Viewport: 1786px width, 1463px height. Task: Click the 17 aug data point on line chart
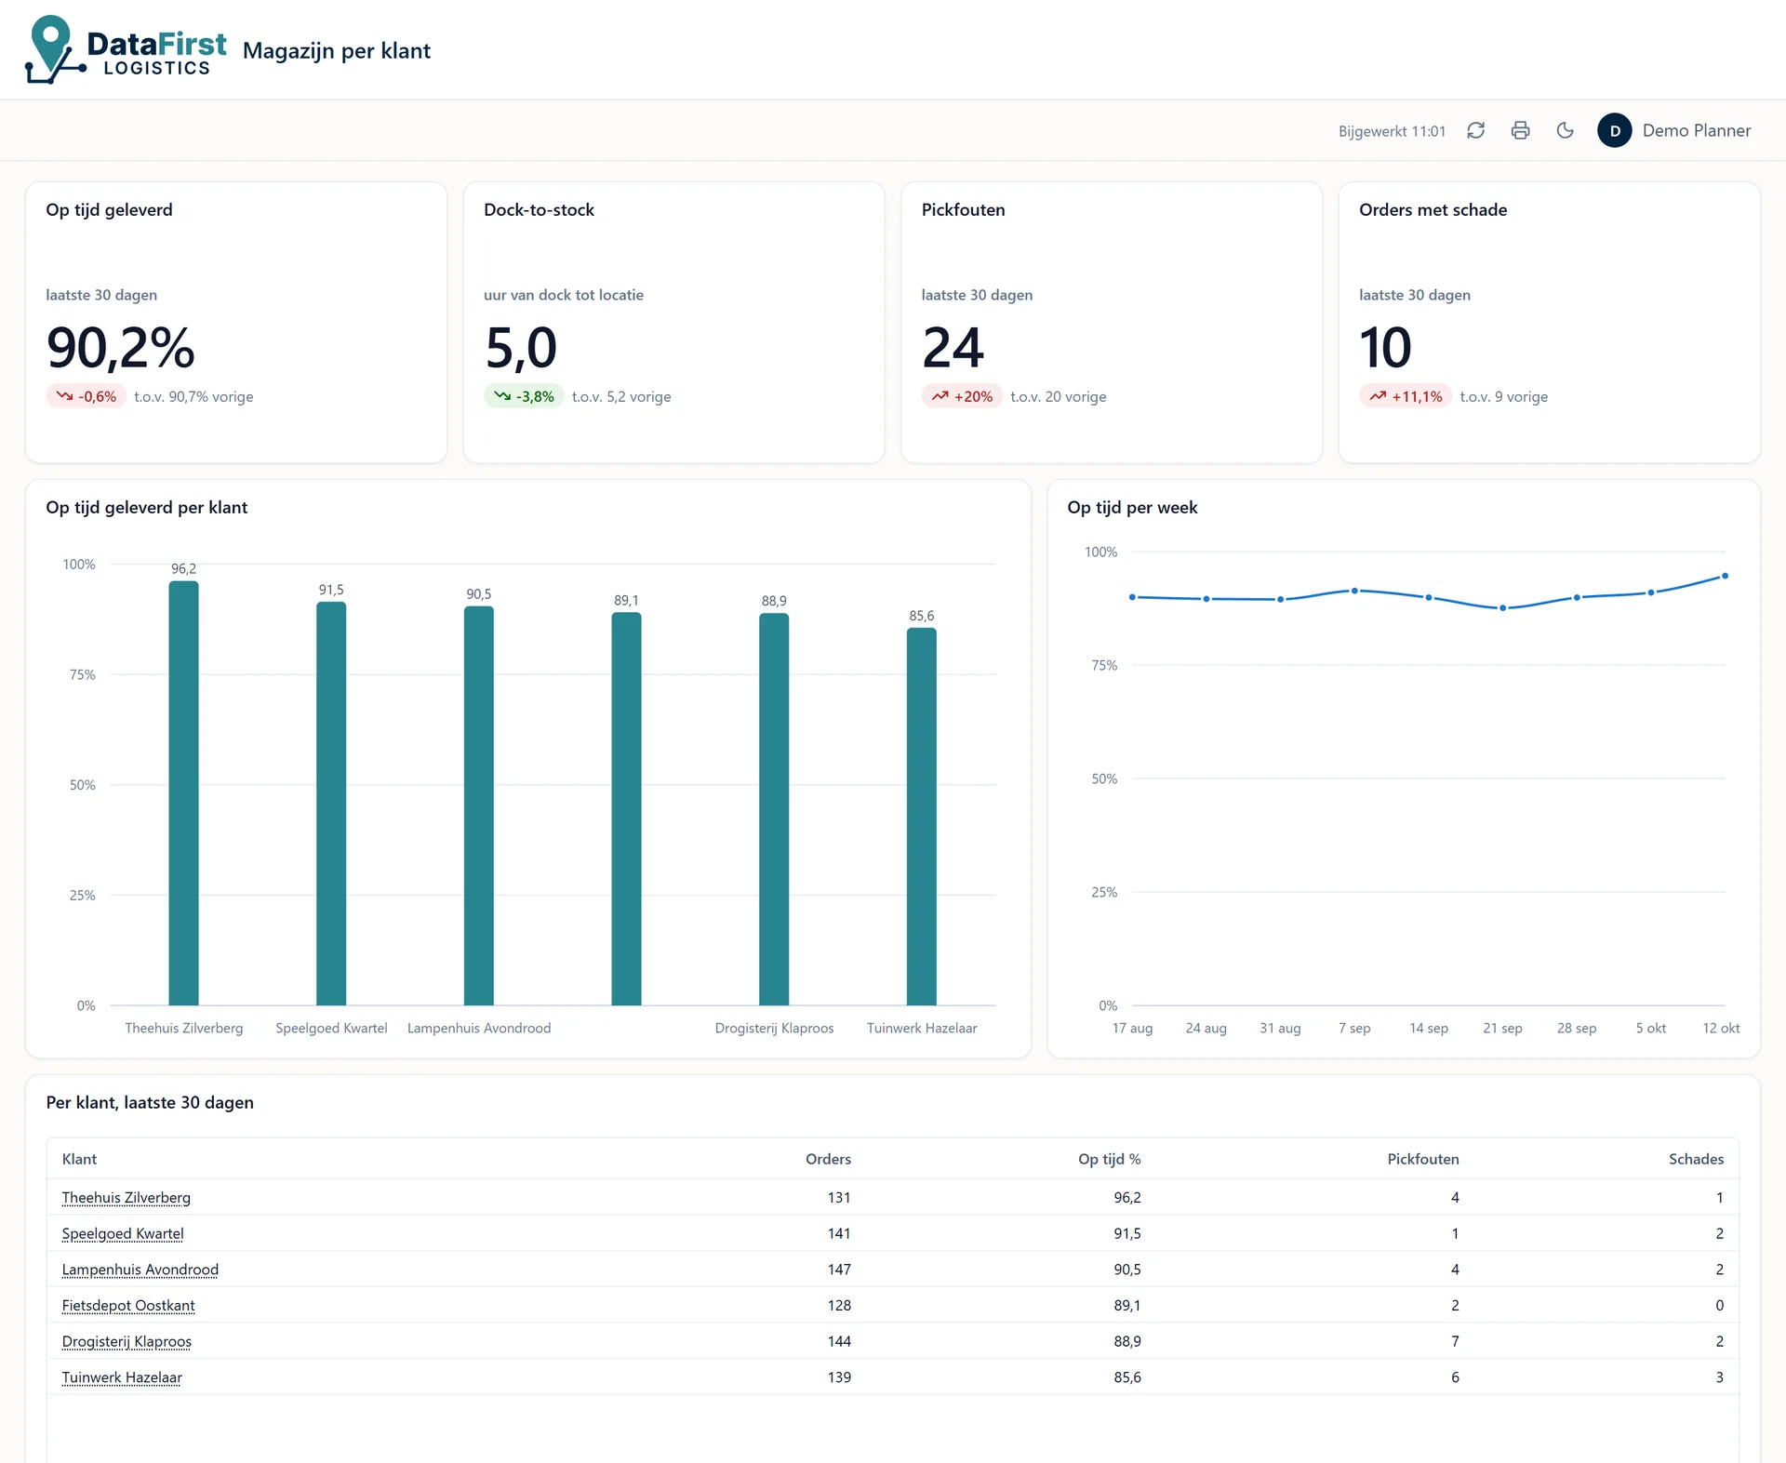[x=1132, y=597]
